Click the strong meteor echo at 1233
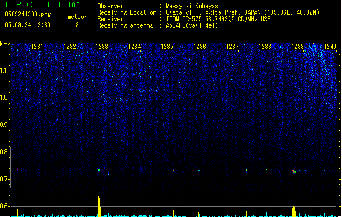The height and width of the screenshot is (217, 342). pyautogui.click(x=98, y=170)
